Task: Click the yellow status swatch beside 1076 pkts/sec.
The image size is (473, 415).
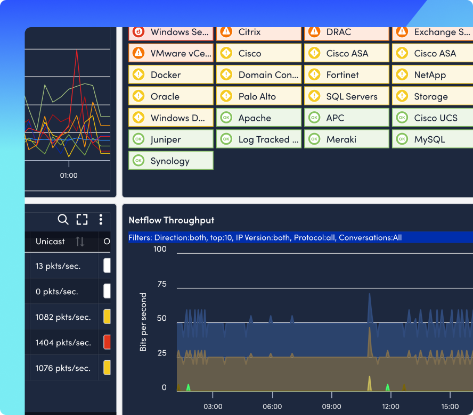Action: (107, 368)
